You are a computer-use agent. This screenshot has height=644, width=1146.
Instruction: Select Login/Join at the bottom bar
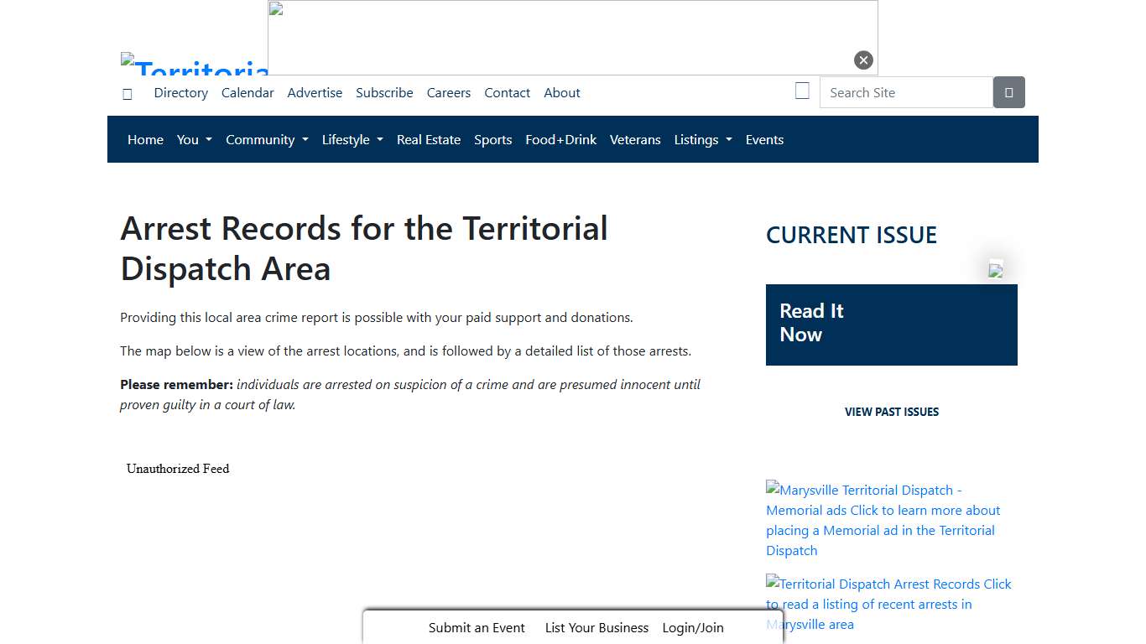point(693,627)
